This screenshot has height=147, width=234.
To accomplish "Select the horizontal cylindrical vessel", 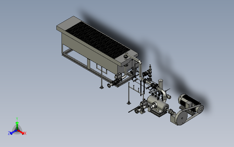I will [158, 103].
